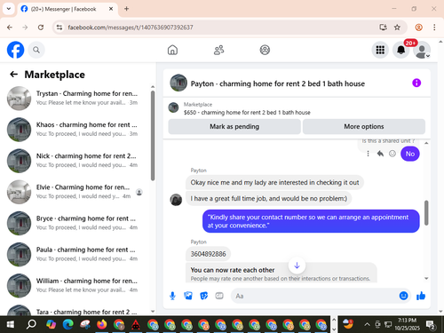Screen dimensions: 444x333
Task: Click the conversation list scrollbar
Action: click(153, 136)
